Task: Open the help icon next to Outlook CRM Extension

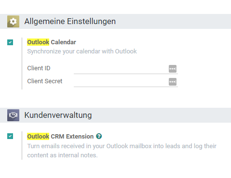Action: (99, 136)
